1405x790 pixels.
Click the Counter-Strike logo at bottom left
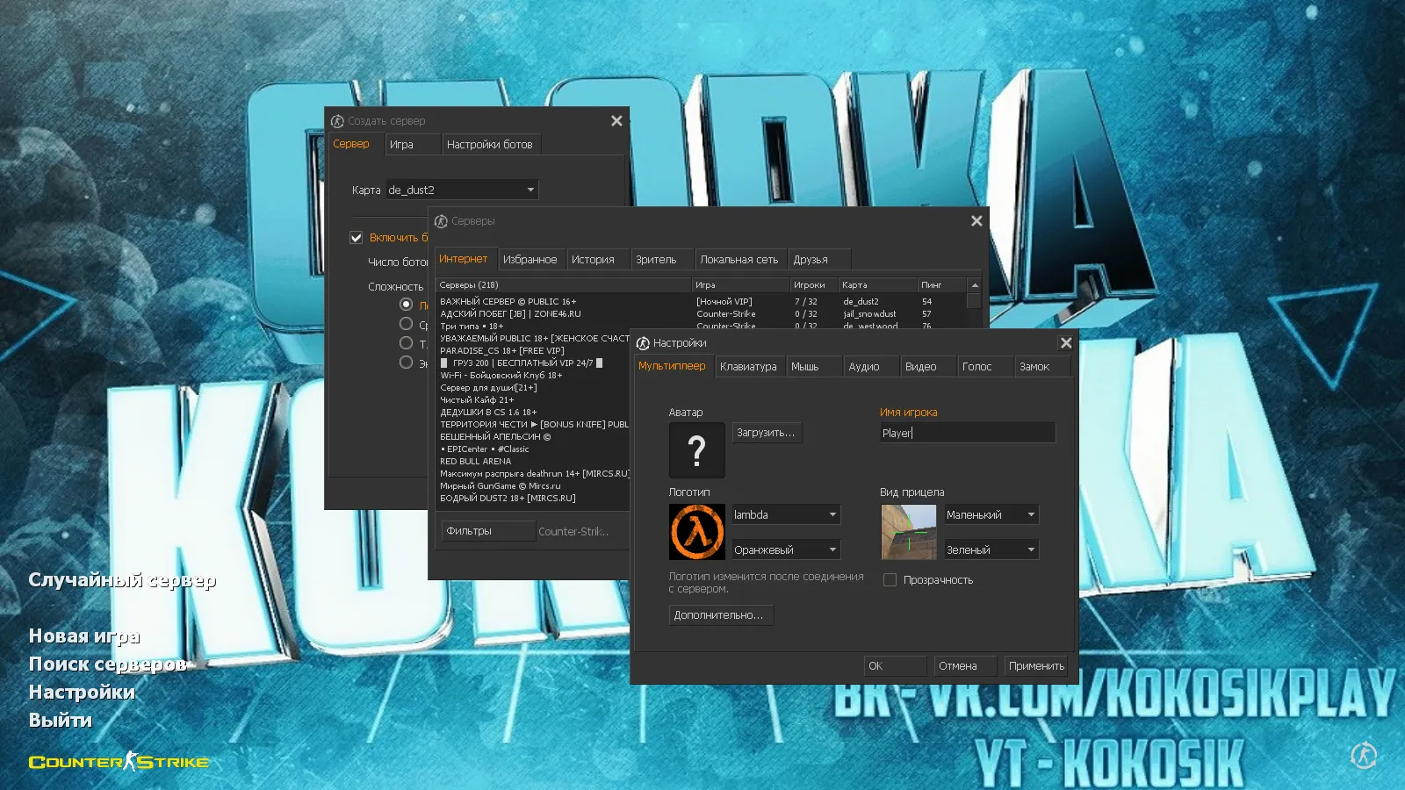[119, 762]
